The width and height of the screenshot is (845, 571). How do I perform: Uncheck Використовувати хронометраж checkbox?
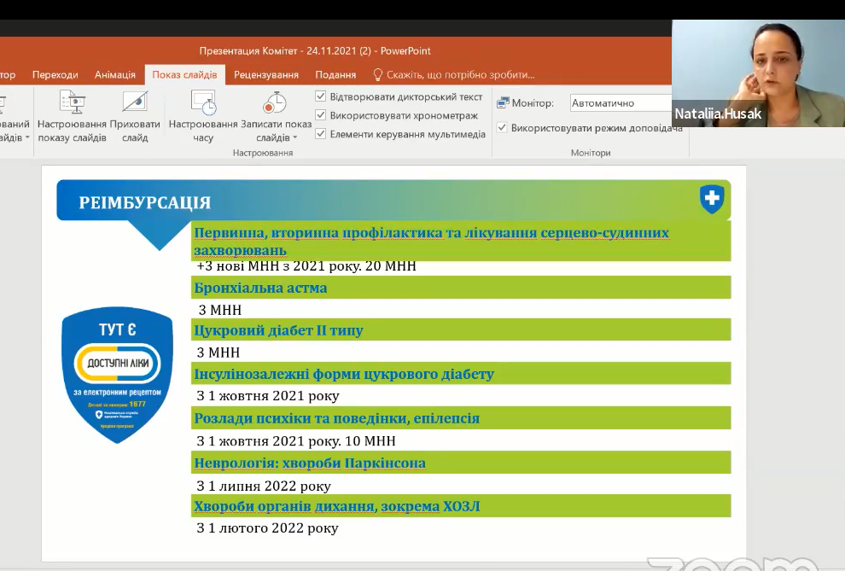[321, 115]
